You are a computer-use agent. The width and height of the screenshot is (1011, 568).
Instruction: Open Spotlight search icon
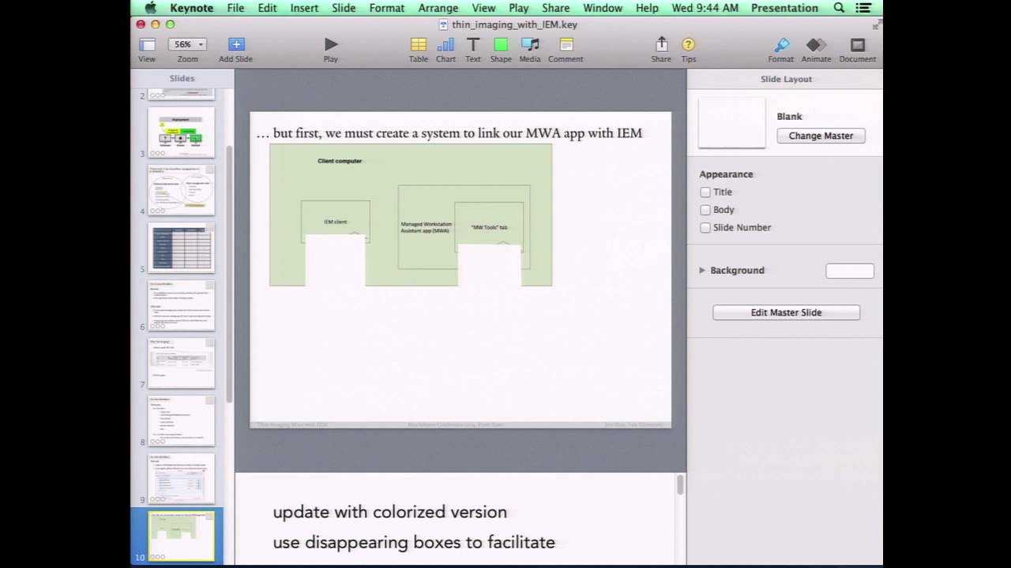click(839, 8)
